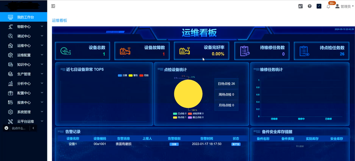The image size is (355, 161).
Task: Click the 新产生 status tag in alarm row
Action: click(x=236, y=144)
